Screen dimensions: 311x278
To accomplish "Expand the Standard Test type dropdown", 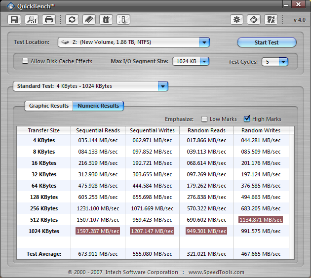I will [x=162, y=86].
